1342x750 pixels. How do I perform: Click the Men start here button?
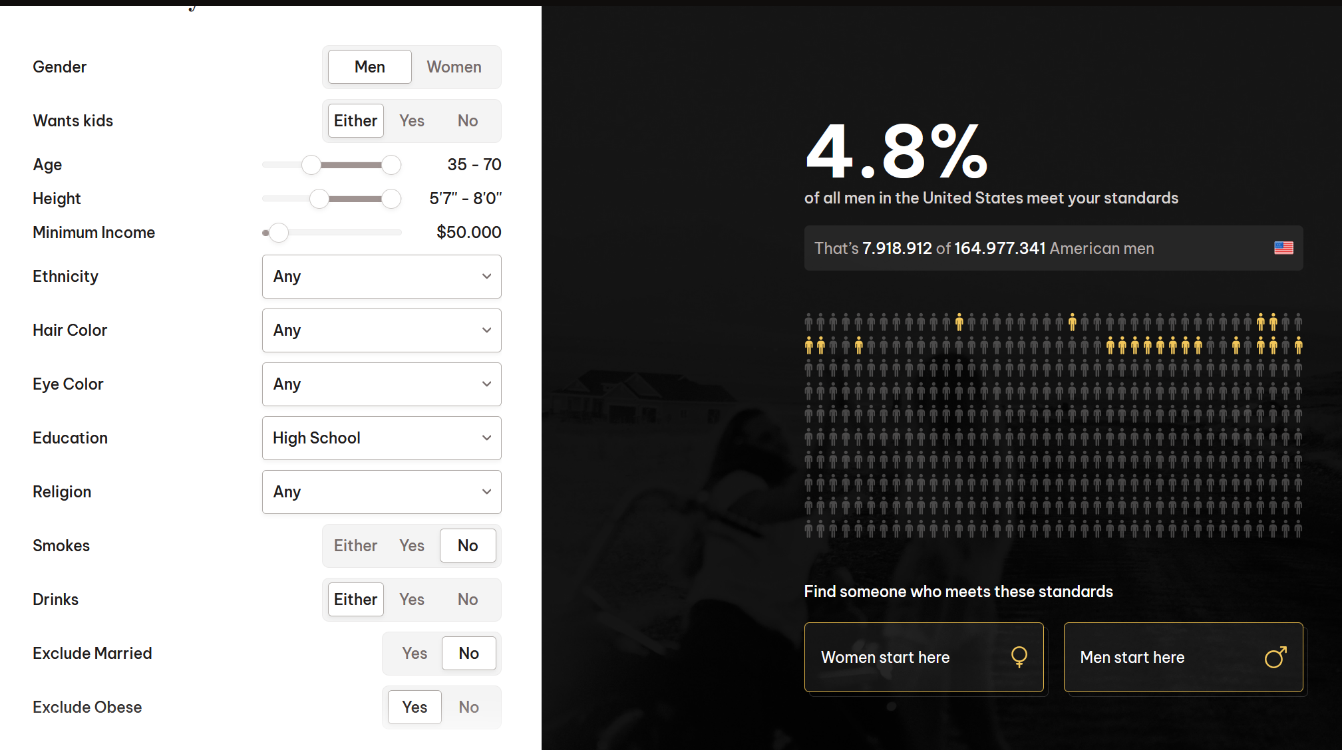(x=1183, y=658)
